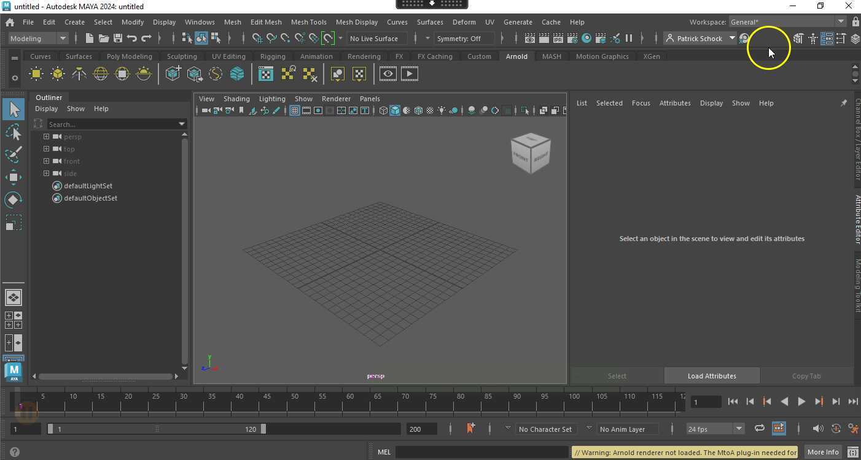Image resolution: width=861 pixels, height=460 pixels.
Task: Expand the persp camera in the Outliner
Action: [x=46, y=136]
